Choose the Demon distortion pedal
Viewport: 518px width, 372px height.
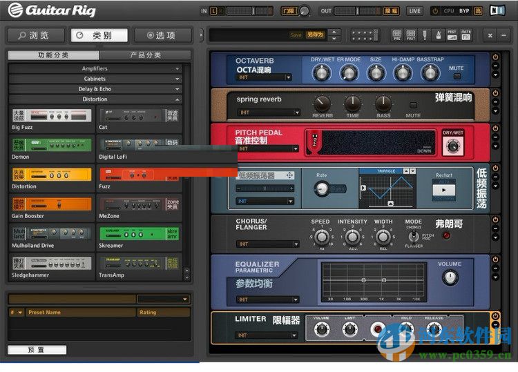tap(52, 148)
